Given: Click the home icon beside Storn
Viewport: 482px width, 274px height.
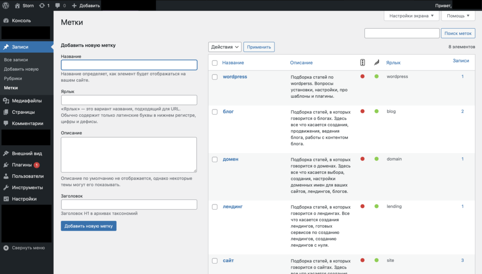Looking at the screenshot, I should (17, 6).
